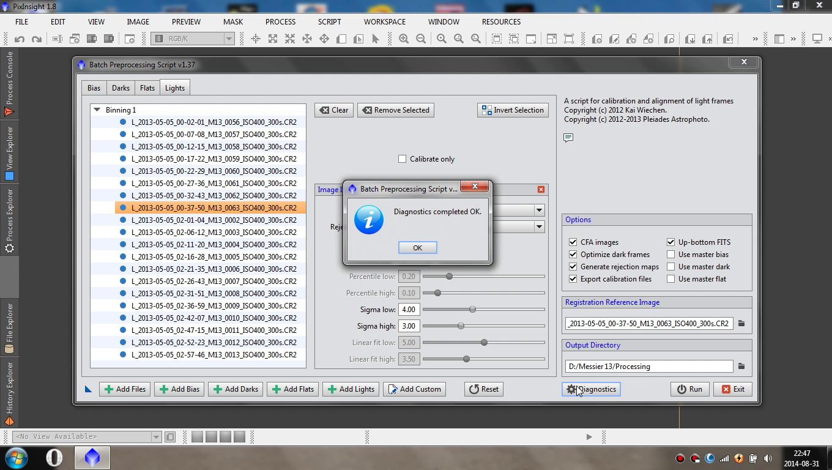Click the Redo arrow in the toolbar
832x470 pixels.
37,39
